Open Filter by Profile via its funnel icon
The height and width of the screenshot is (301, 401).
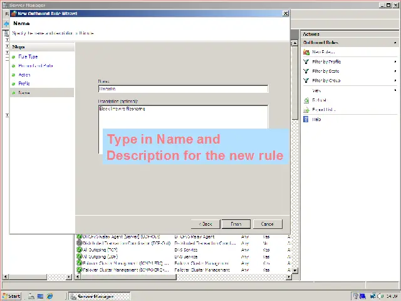point(306,61)
